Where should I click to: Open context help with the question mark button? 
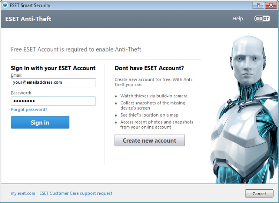258,5
